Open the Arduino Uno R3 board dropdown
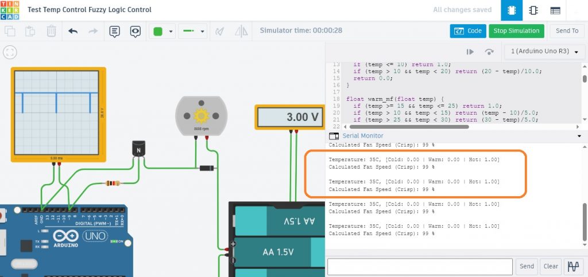 click(x=544, y=52)
